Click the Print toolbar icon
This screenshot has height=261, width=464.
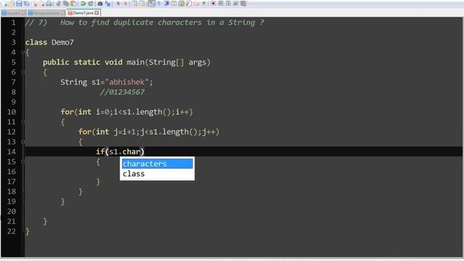49,4
